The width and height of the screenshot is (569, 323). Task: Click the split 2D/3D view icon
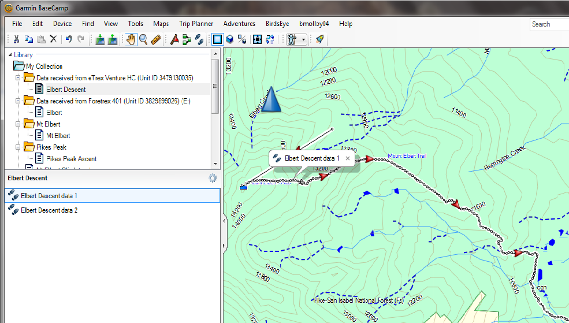(x=241, y=39)
